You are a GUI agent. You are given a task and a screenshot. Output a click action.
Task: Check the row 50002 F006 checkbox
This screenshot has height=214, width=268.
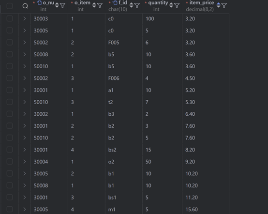(10, 78)
